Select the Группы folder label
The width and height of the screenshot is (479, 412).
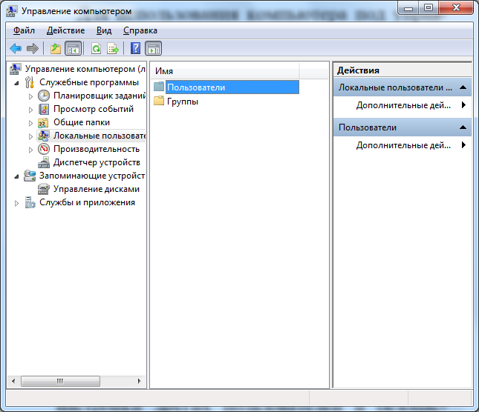183,102
